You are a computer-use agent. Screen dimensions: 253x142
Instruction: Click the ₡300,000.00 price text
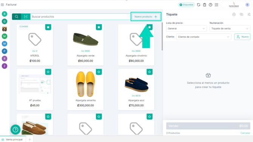click(85, 105)
